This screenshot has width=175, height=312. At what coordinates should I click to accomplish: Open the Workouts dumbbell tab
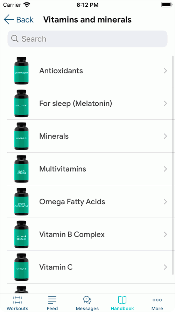click(x=17, y=300)
